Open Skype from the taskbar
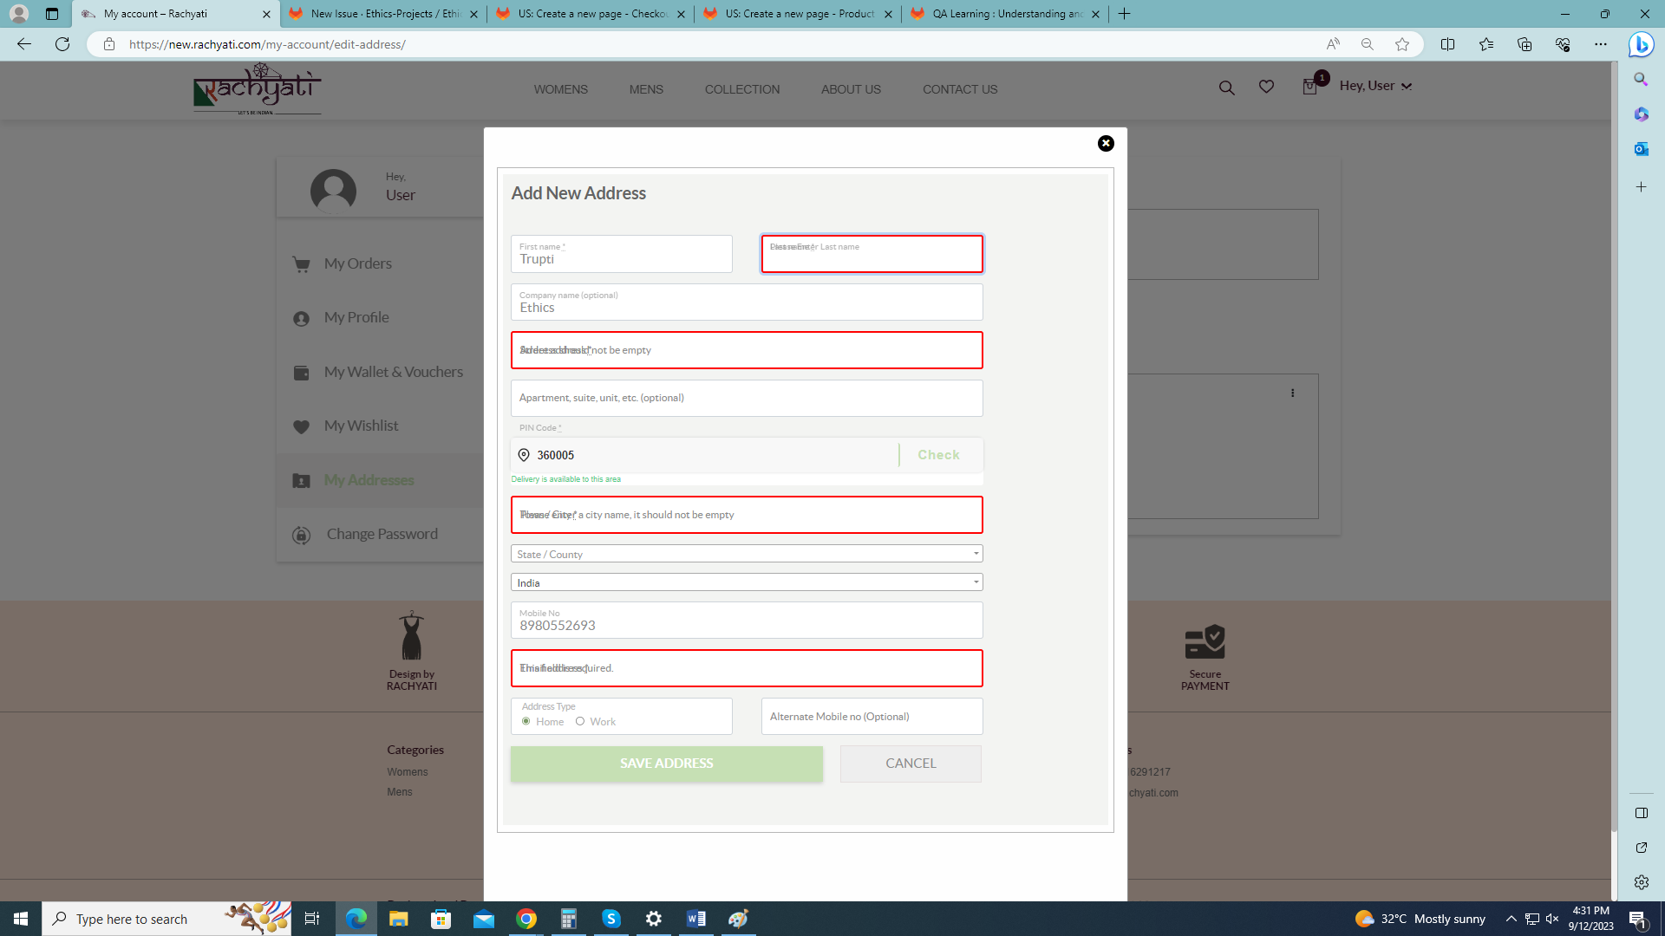The width and height of the screenshot is (1665, 936). pos(611,919)
